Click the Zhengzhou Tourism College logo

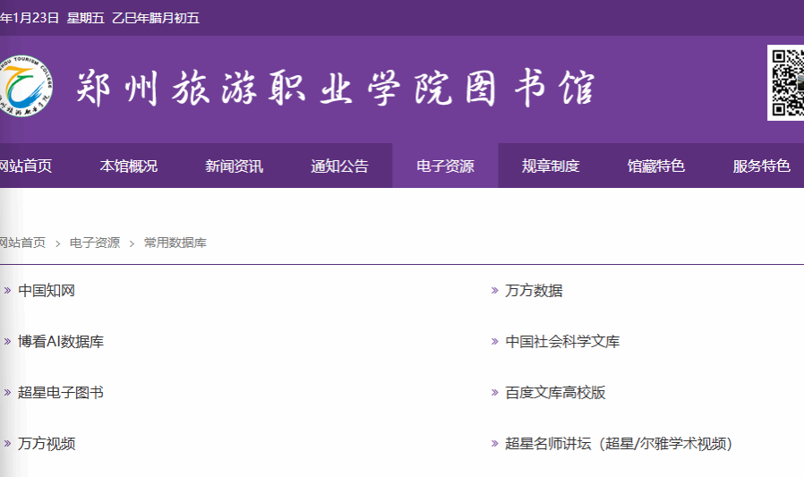[x=25, y=88]
